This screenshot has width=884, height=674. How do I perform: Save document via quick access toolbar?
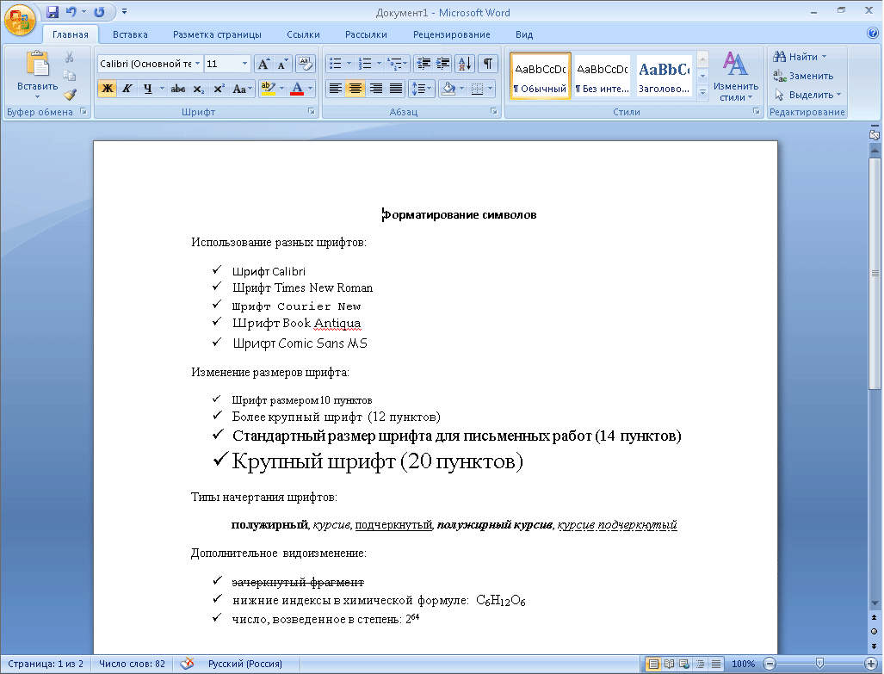53,12
